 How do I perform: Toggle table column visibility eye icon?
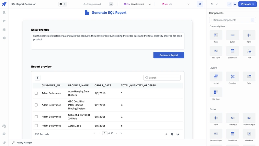pyautogui.click(x=178, y=134)
